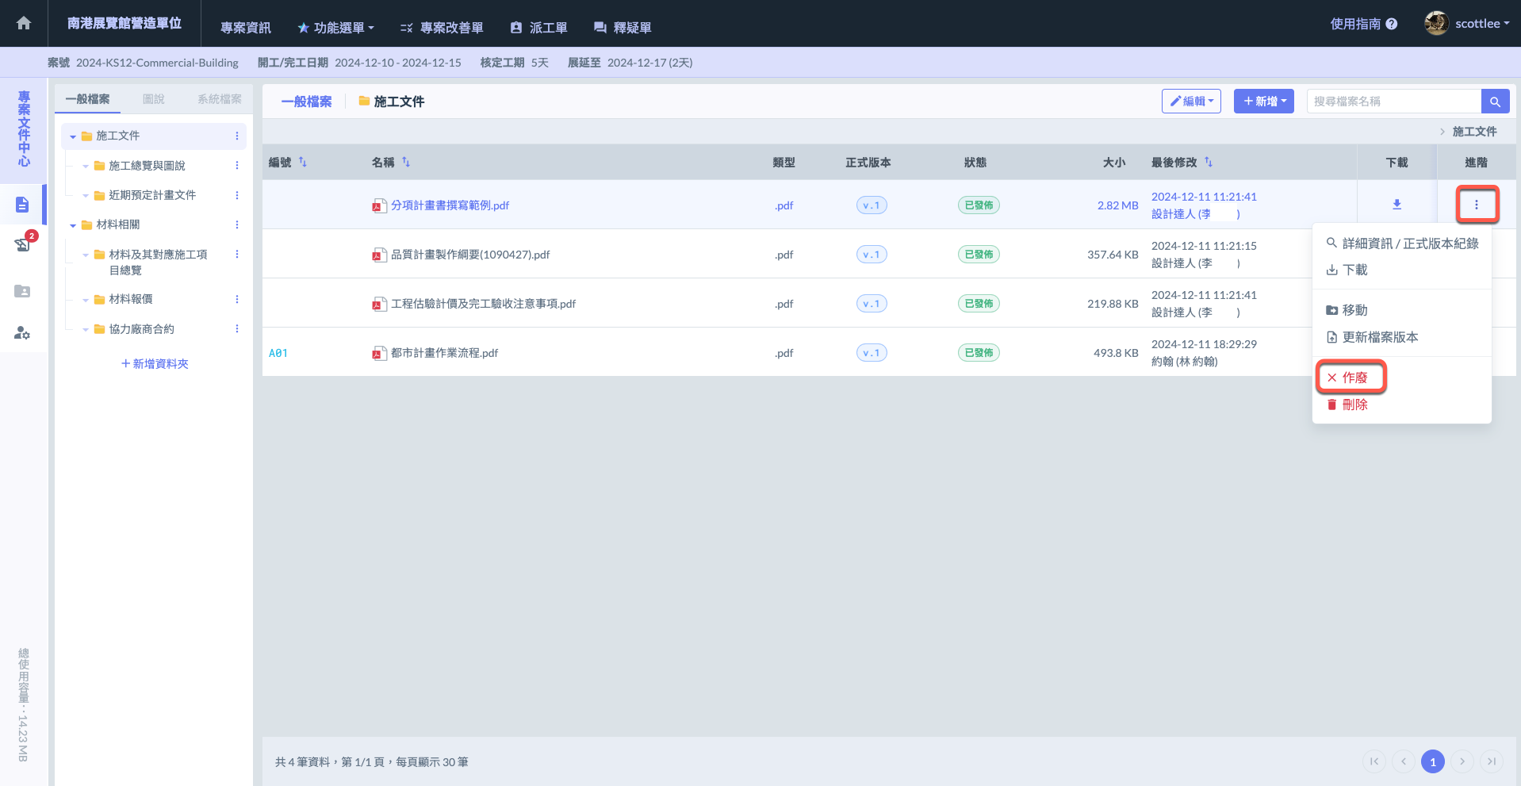Open the 編輯 dropdown button

pos(1191,102)
